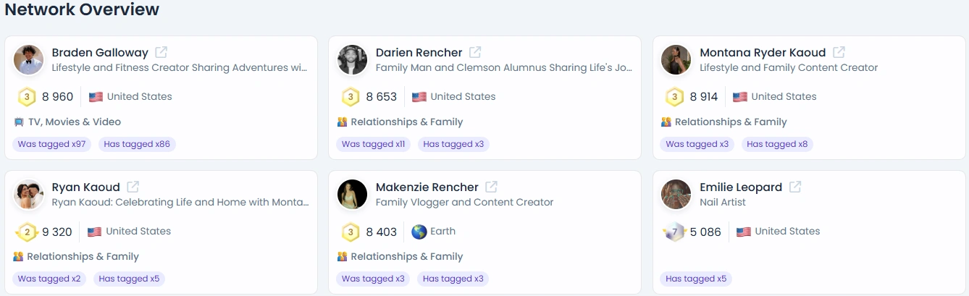Click the follower count 9 320
Image resolution: width=969 pixels, height=296 pixels.
click(57, 232)
